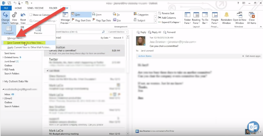Open the Junk Email folder
The height and width of the screenshot is (136, 263).
tap(11, 61)
